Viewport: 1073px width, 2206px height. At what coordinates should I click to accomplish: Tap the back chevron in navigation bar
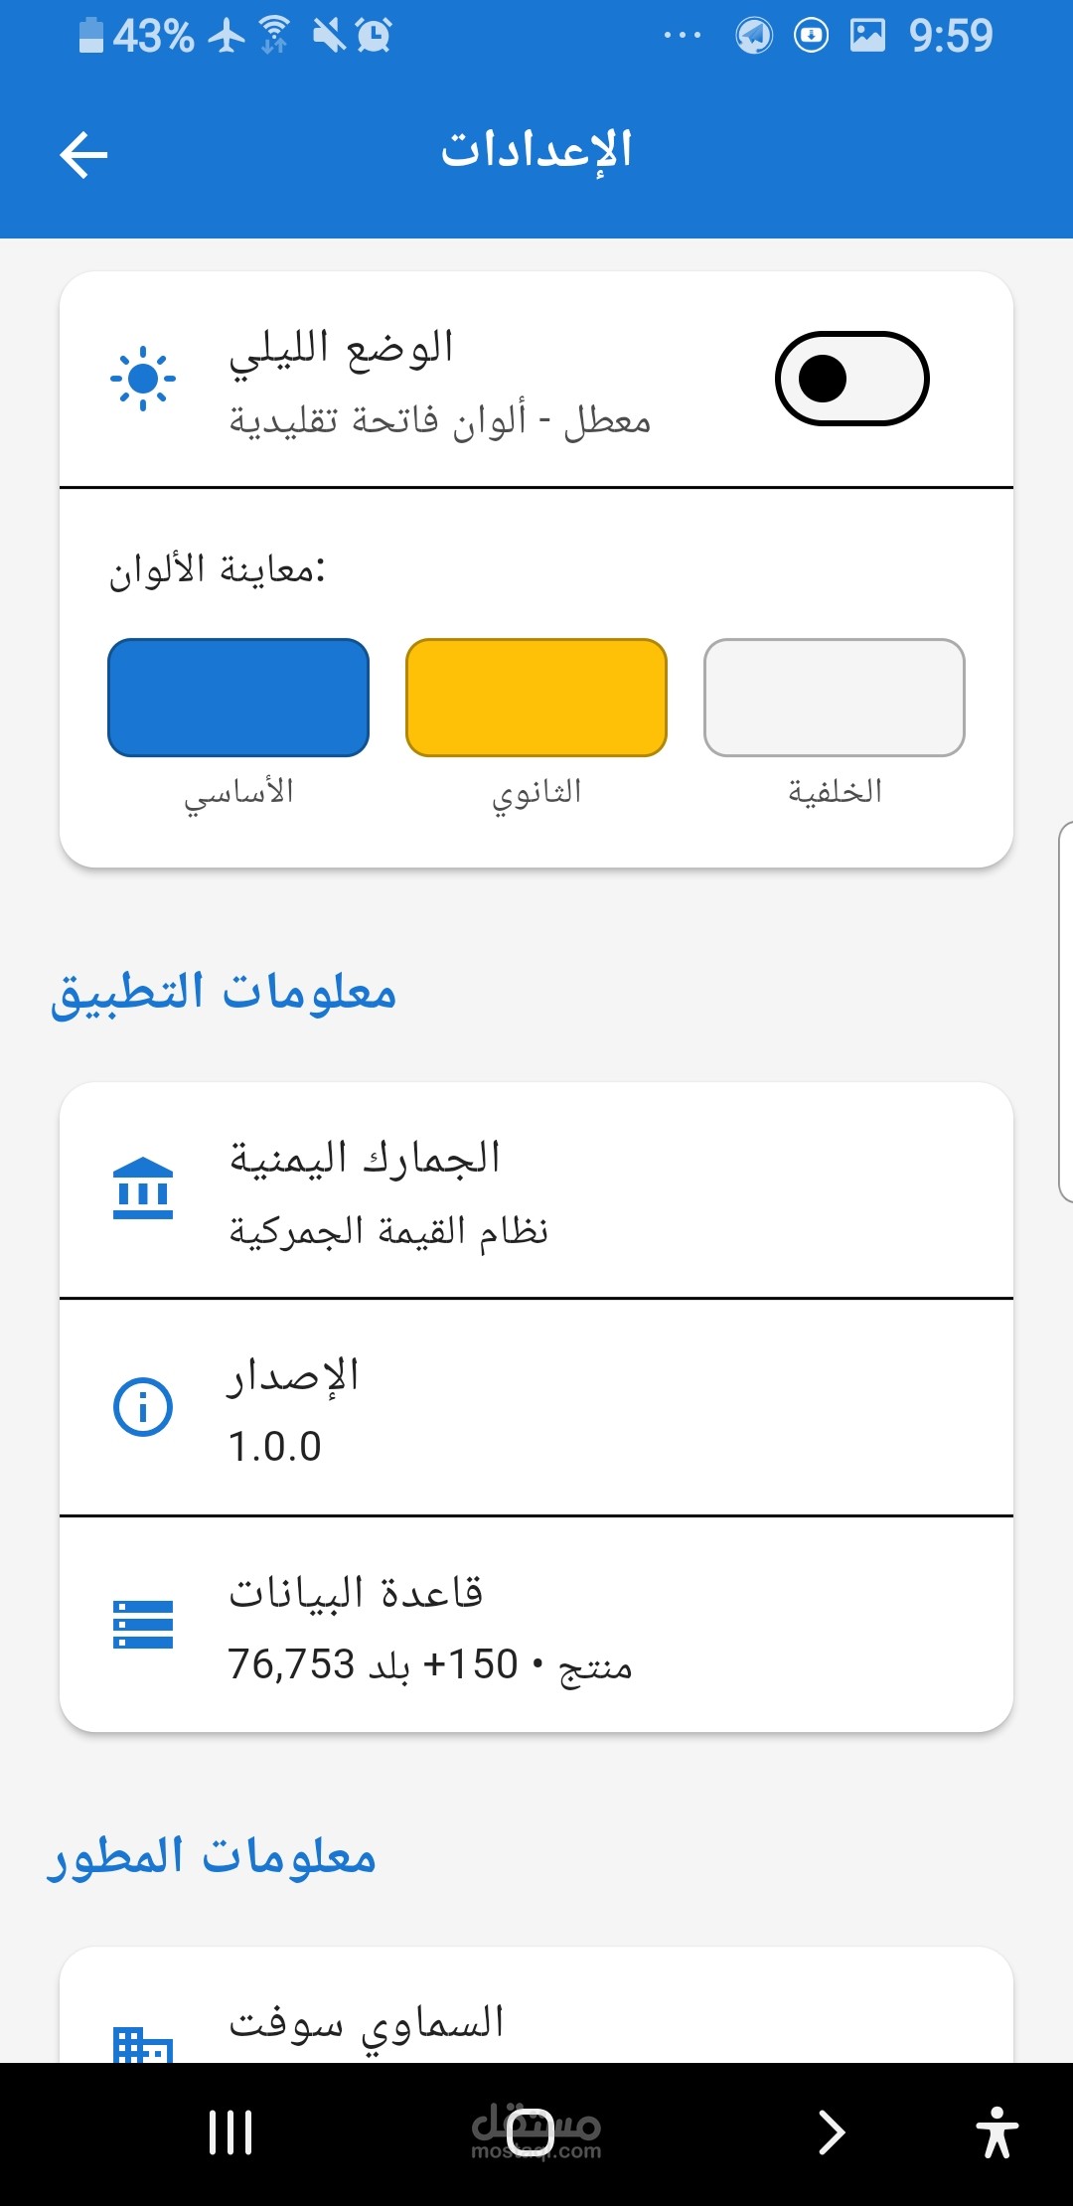click(831, 2132)
